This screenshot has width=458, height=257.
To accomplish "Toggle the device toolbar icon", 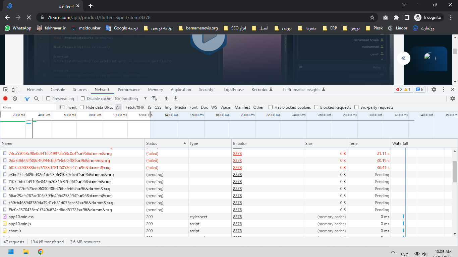I will point(14,89).
